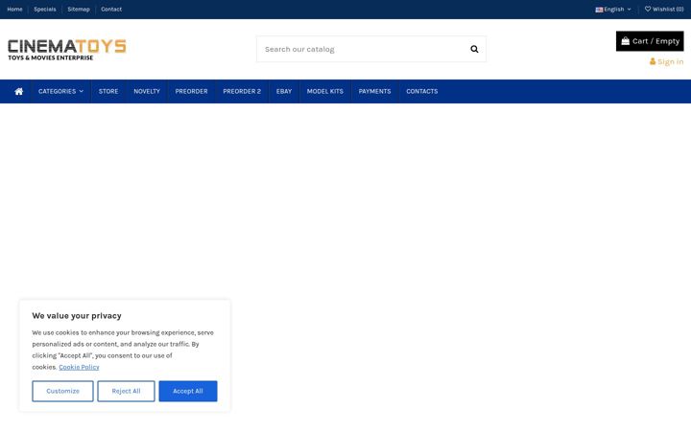Open the CONTACTS page
This screenshot has height=431, width=691.
[421, 92]
